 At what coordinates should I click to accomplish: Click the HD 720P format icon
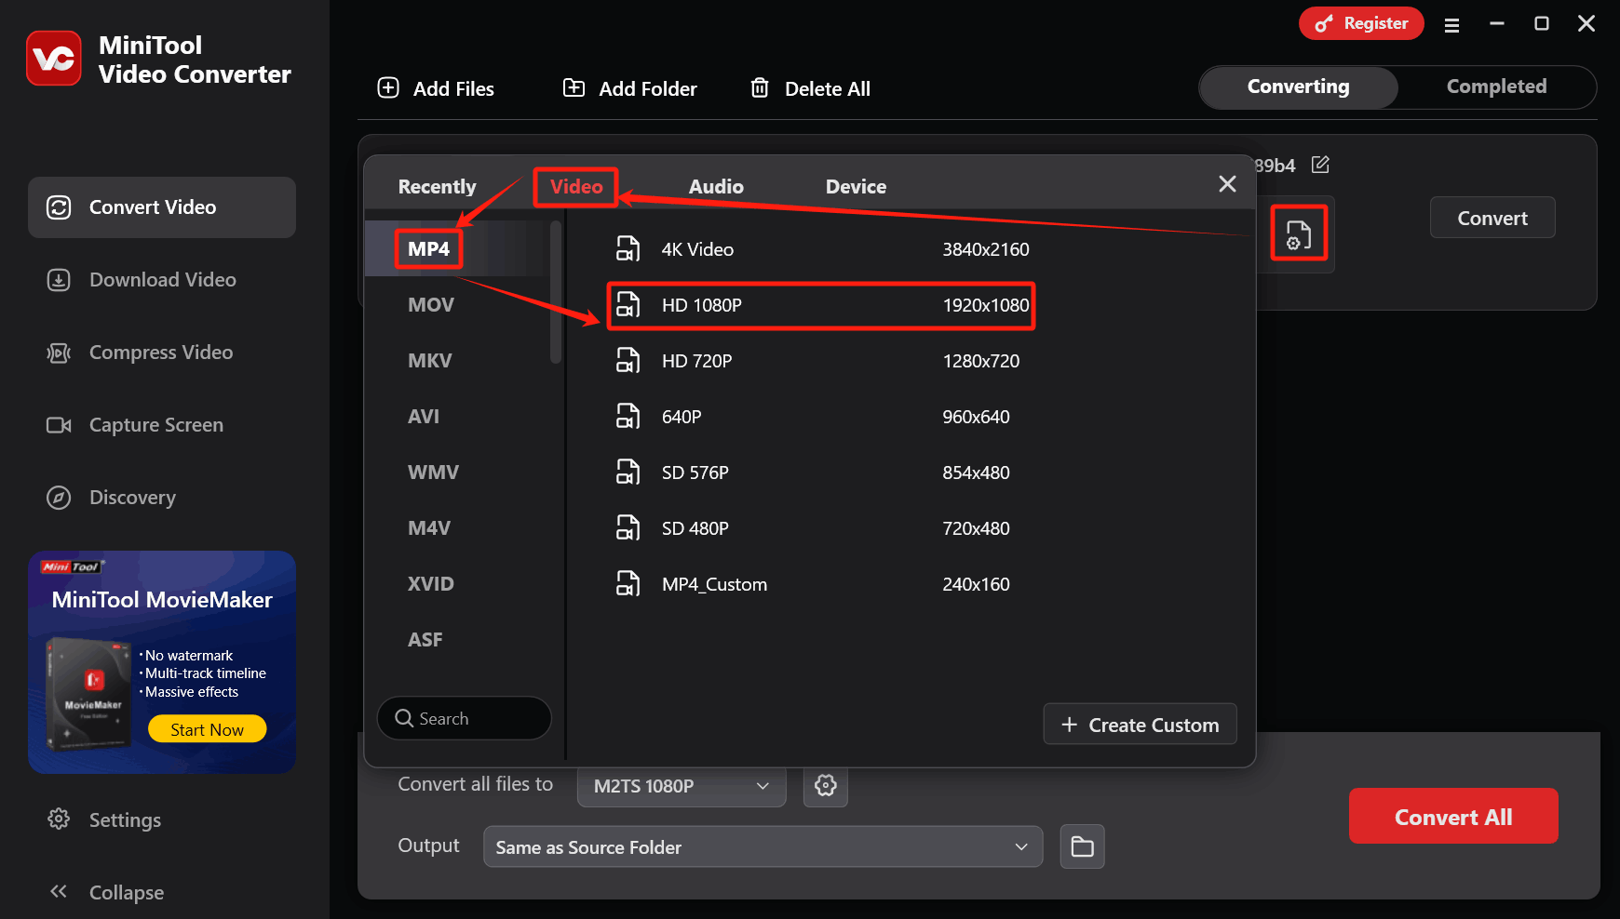pos(628,361)
